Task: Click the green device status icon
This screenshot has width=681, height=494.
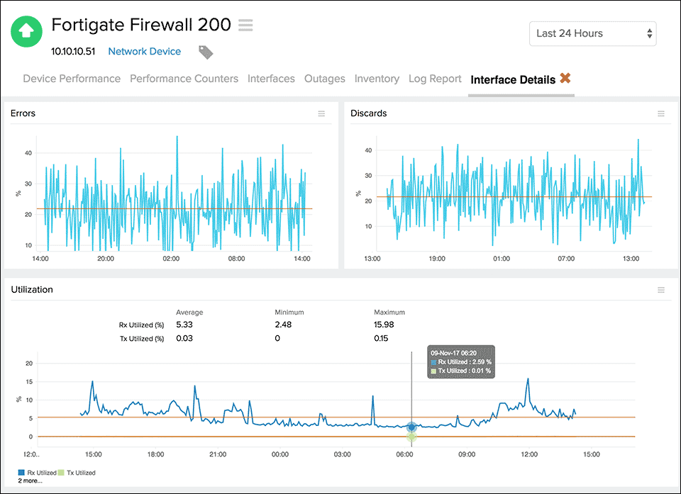Action: coord(26,31)
